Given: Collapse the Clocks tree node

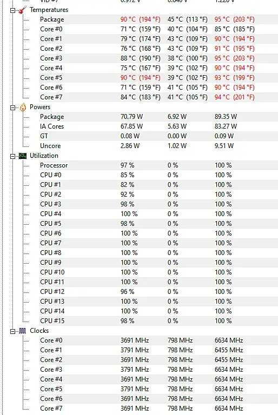Looking at the screenshot, I should pyautogui.click(x=13, y=331).
